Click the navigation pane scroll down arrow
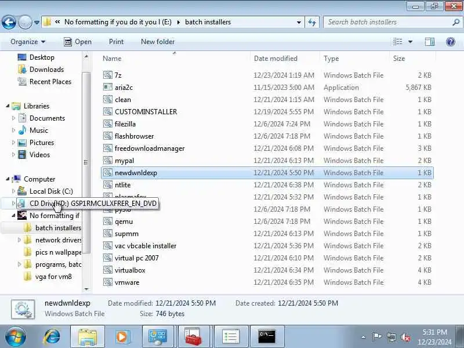This screenshot has width=464, height=348. click(x=86, y=289)
